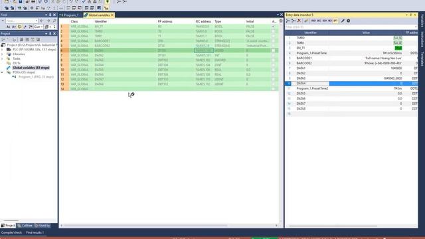Open the Instructions side tab on right edge
Screen dimensions: 425x239
tap(422, 39)
